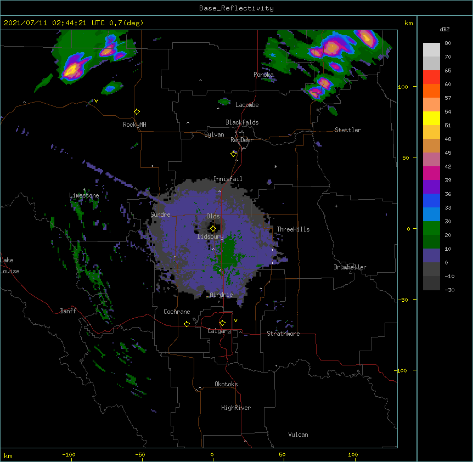Select the white 70-80 dBZ legend swatch
Viewport: 473px width, 462px height.
pyautogui.click(x=431, y=50)
